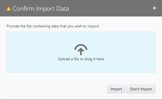The height and width of the screenshot is (100, 162).
Task: Close the Confirm Import Data dialog
Action: click(154, 8)
